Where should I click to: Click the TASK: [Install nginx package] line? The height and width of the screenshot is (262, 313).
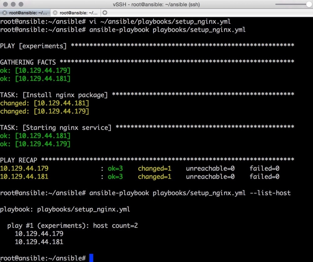click(x=147, y=95)
